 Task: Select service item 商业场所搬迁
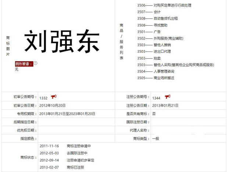point(156,78)
